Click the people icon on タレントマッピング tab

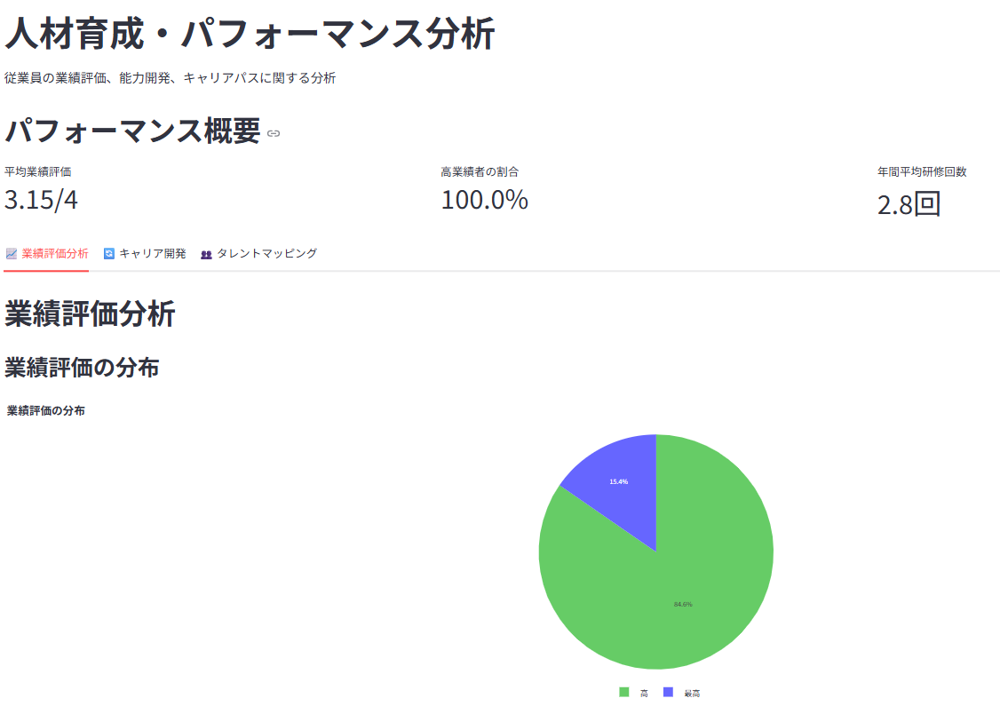tap(205, 252)
